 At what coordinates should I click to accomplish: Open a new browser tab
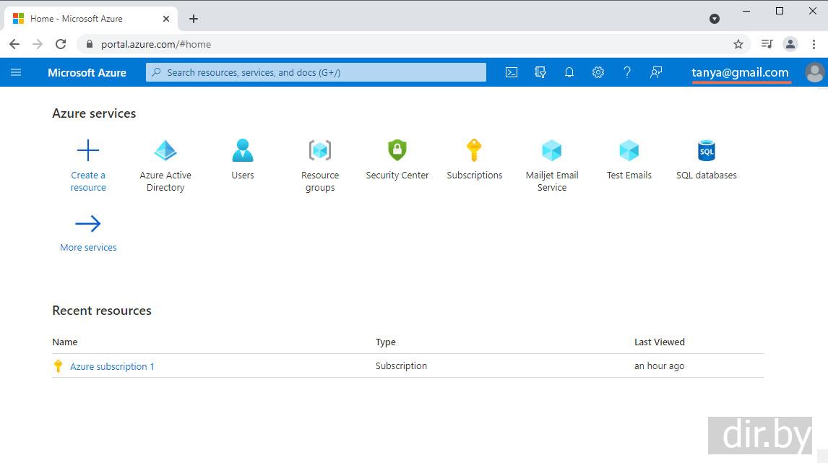(x=194, y=19)
